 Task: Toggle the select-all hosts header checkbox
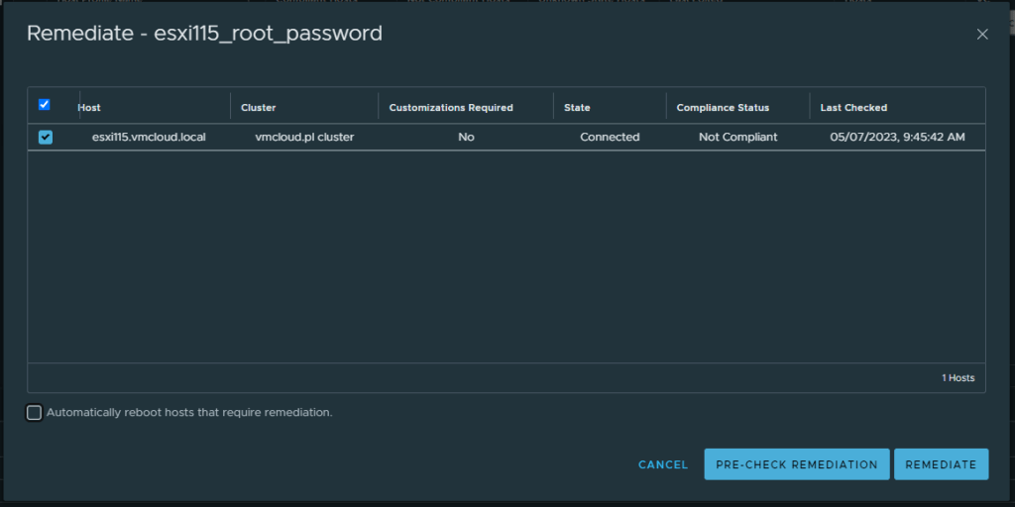pyautogui.click(x=44, y=105)
